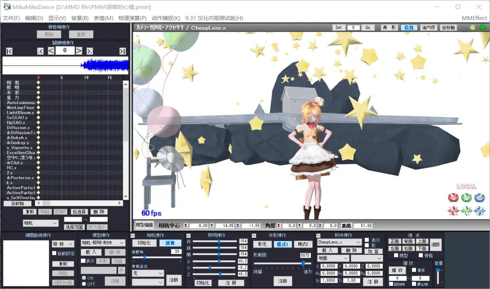Toggle the 表示 checkbox in 模型操作 panel
The height and width of the screenshot is (289, 490).
coord(83,261)
